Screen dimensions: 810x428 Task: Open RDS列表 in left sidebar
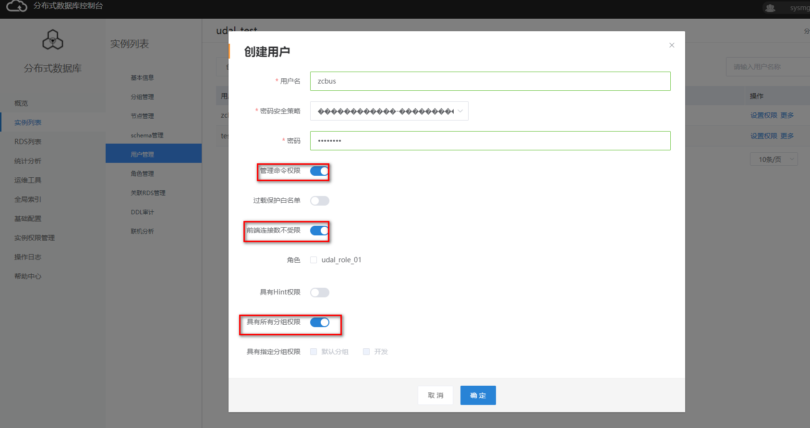click(28, 142)
